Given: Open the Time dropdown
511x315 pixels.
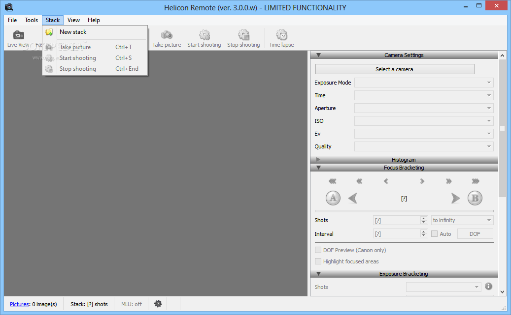Looking at the screenshot, I should pyautogui.click(x=424, y=95).
